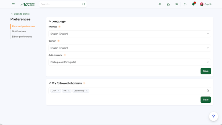Open the Auto-translate language dropdown
Image resolution: width=222 pixels, height=125 pixels.
pos(130,62)
